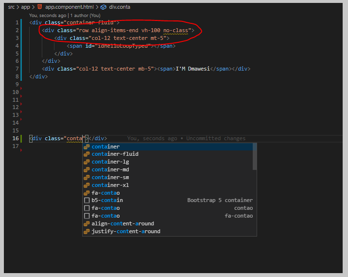This screenshot has width=348, height=277.
Task: Open "src" breadcrumb segment
Action: [11, 7]
